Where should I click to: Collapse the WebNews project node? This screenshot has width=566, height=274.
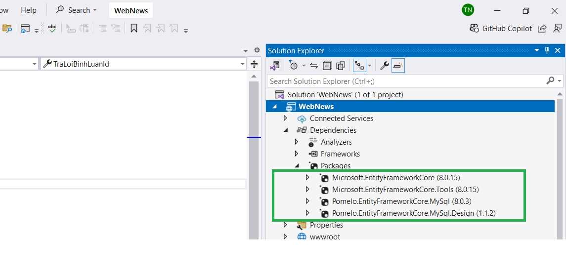pos(275,107)
